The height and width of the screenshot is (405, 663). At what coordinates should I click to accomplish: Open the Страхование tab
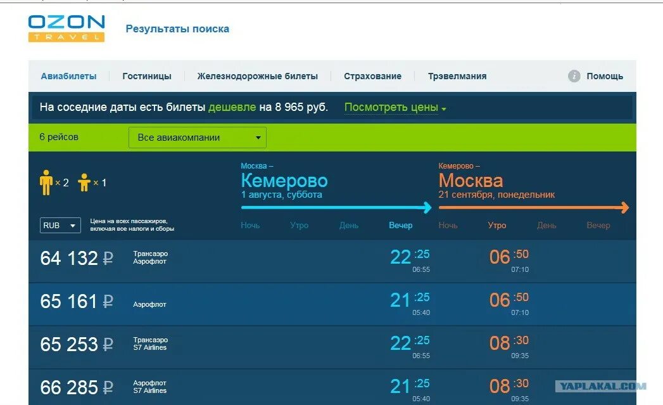pyautogui.click(x=372, y=76)
